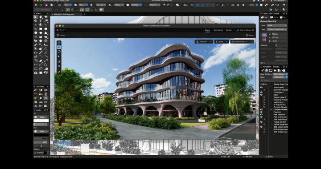Switch to the Storyboard tab

point(218,30)
